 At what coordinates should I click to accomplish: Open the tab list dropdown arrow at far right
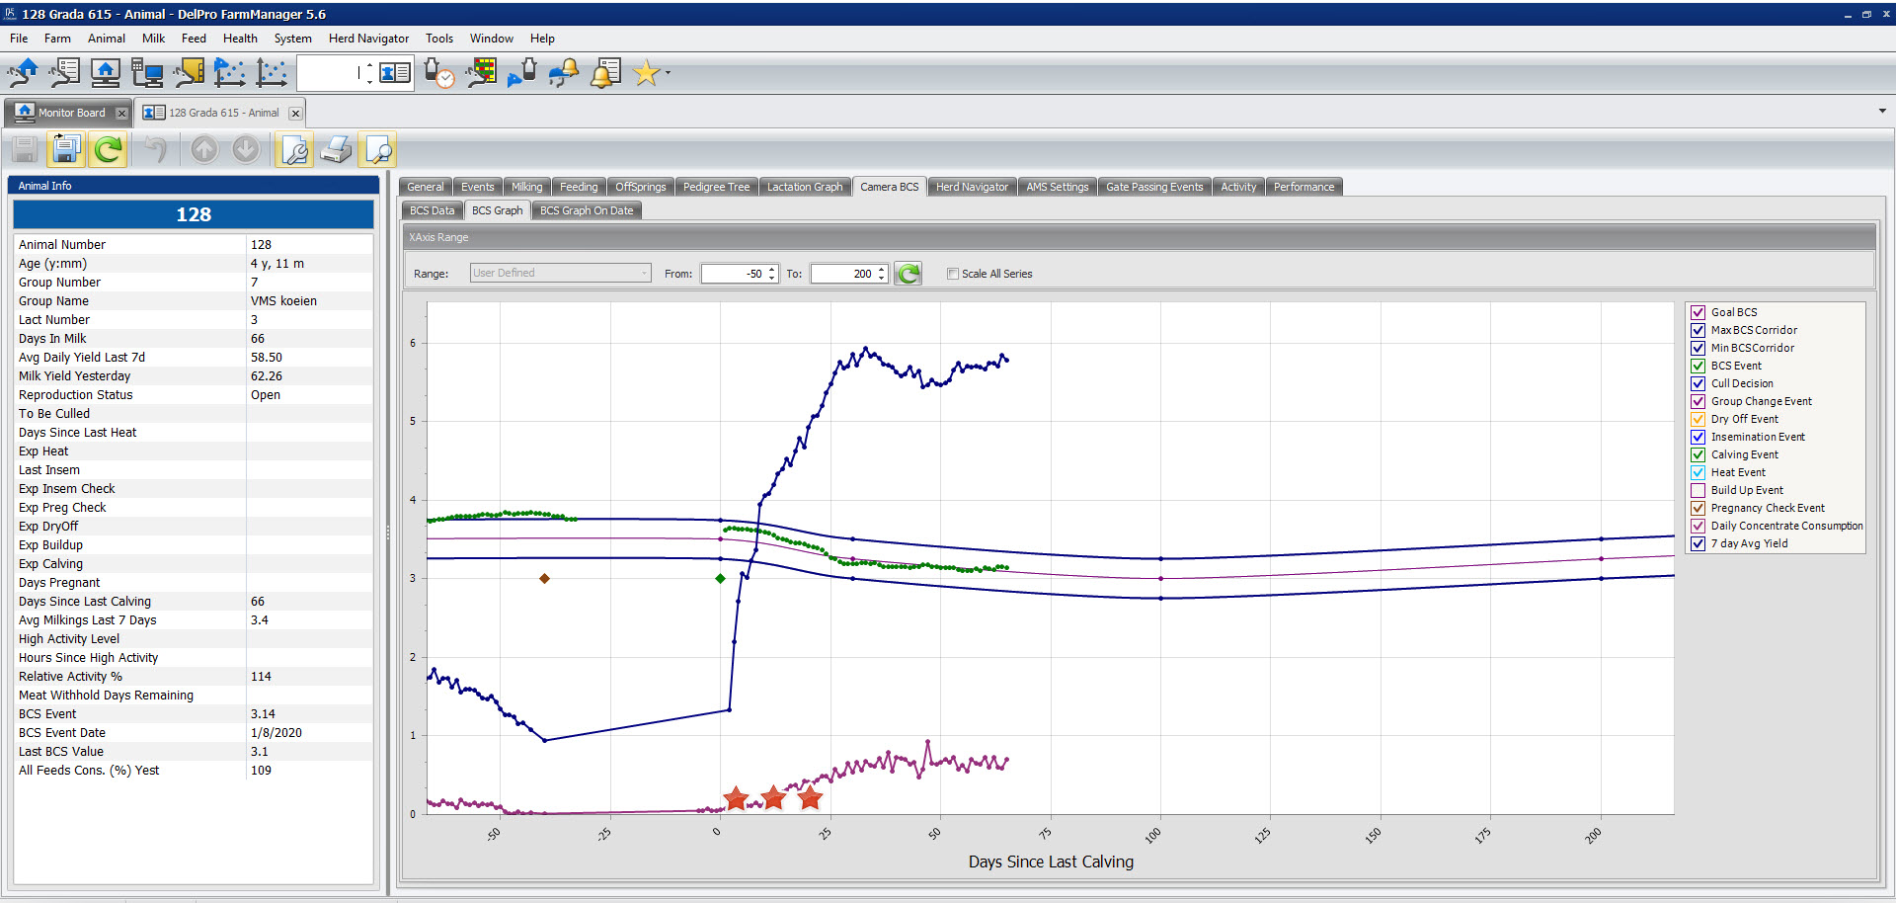(1881, 112)
